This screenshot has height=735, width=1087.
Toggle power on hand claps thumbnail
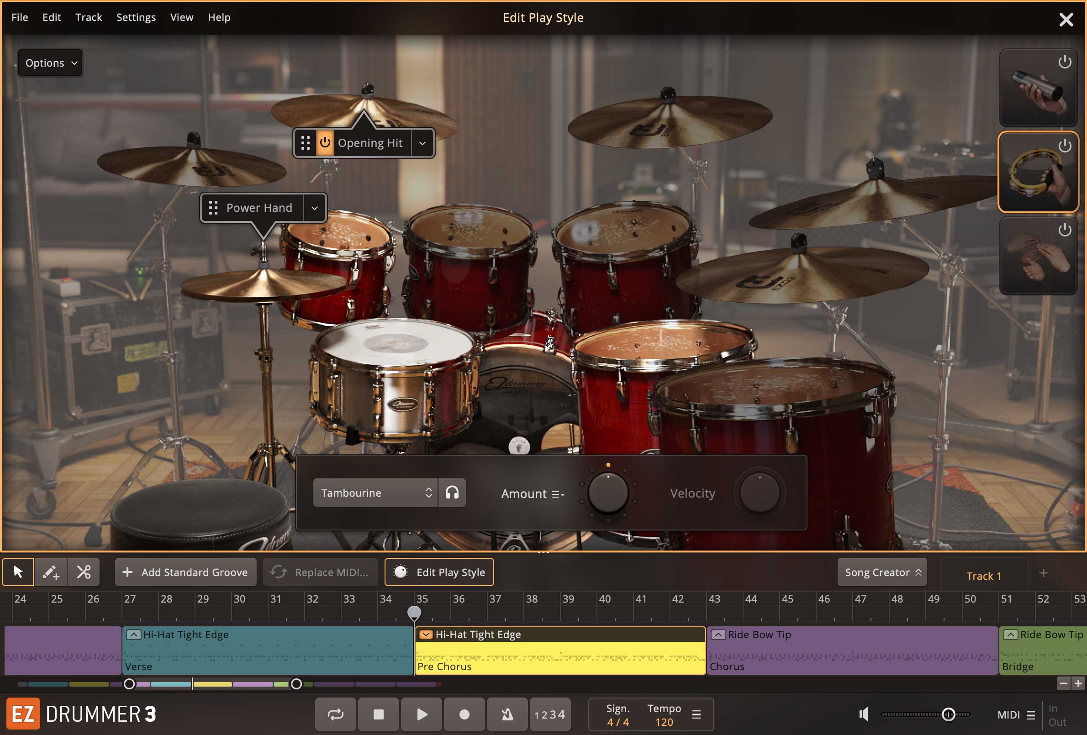pos(1065,230)
